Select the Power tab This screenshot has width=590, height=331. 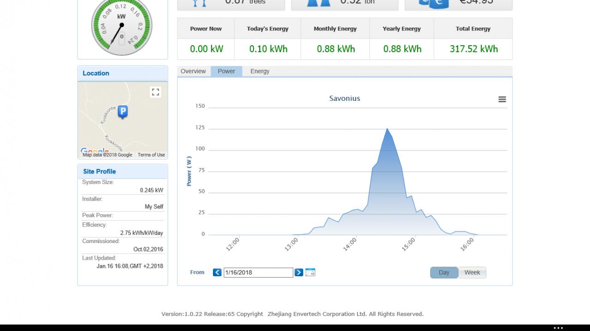[226, 71]
